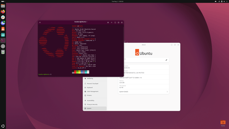The height and width of the screenshot is (129, 229).
Task: Select Wellbeing in Settings sidebar
Action: click(95, 78)
